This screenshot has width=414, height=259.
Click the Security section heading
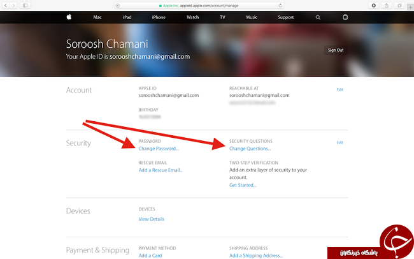(78, 143)
